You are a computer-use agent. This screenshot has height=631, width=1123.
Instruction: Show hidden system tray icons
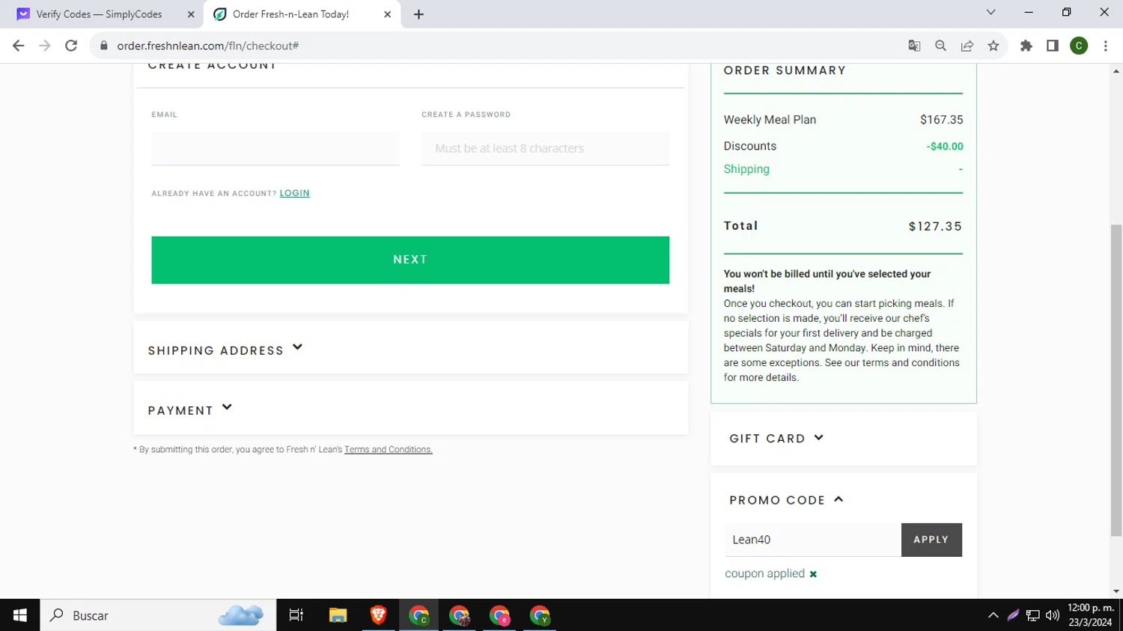[x=993, y=615]
